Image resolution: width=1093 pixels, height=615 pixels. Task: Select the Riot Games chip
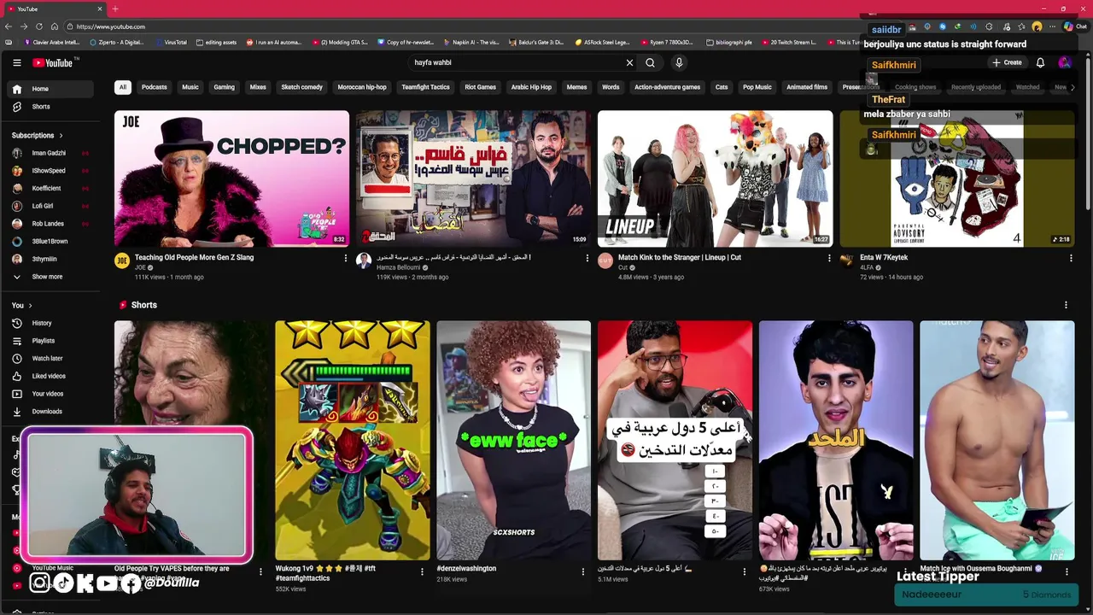480,87
